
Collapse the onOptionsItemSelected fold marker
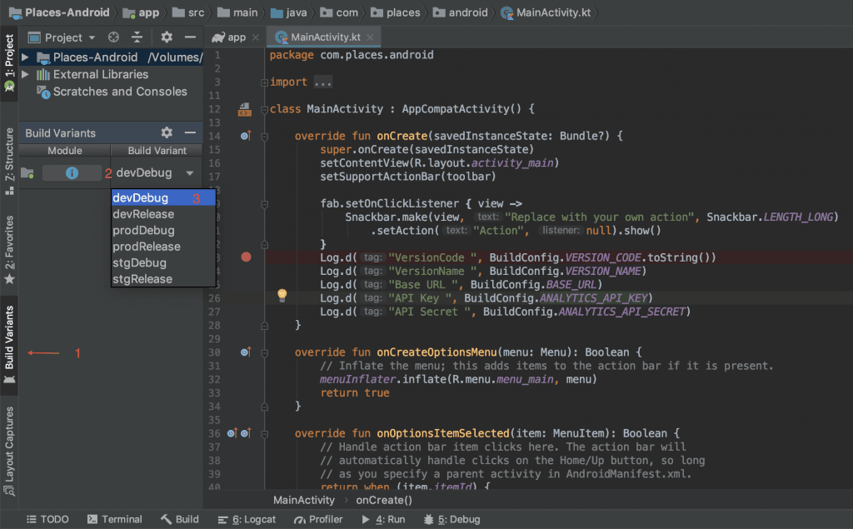coord(264,434)
